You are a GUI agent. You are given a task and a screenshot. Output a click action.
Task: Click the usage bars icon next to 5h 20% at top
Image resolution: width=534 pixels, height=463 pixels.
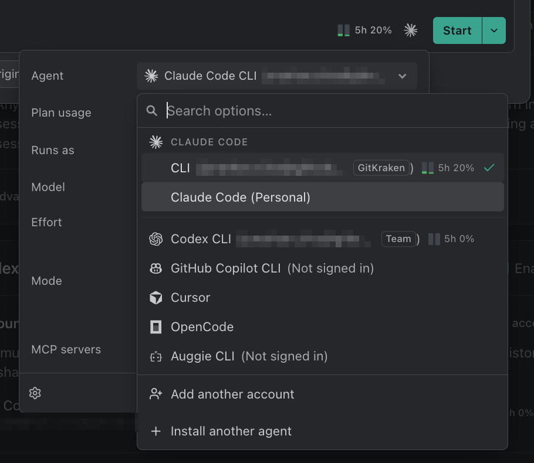pyautogui.click(x=343, y=30)
